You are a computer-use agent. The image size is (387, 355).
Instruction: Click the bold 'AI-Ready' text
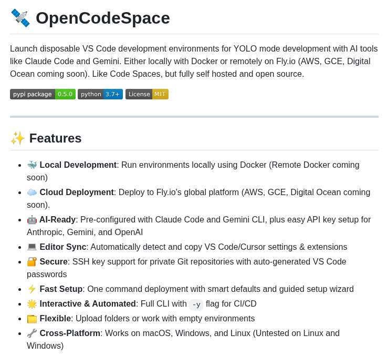(57, 219)
